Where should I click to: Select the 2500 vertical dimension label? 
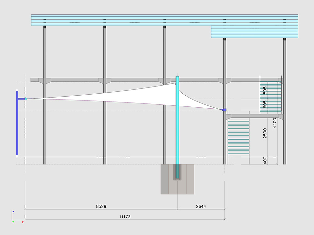pos(265,133)
